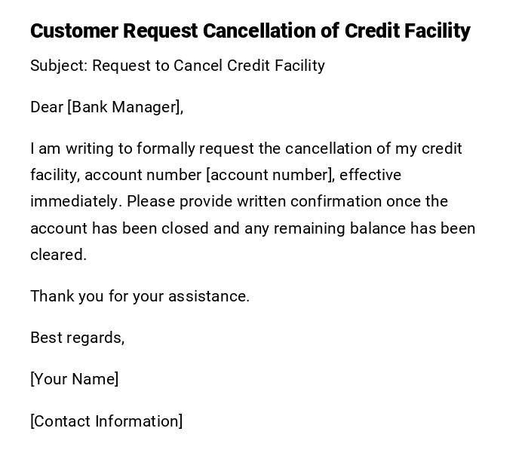This screenshot has height=468, width=528.
Task: Click the [Bank Manager] placeholder
Action: [124, 107]
